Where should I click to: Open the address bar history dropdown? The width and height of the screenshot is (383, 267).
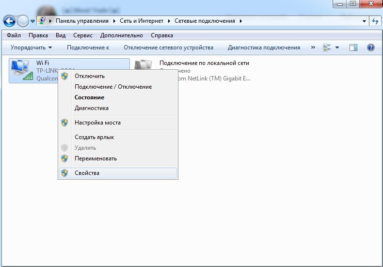(364, 21)
